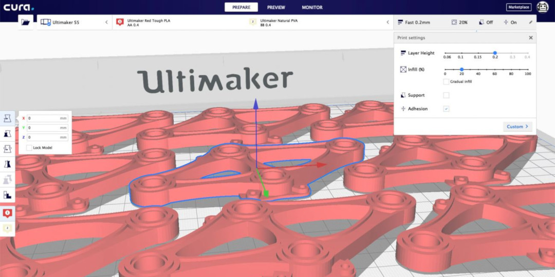
Task: Click the Adhesion icon in Print settings
Action: (403, 109)
